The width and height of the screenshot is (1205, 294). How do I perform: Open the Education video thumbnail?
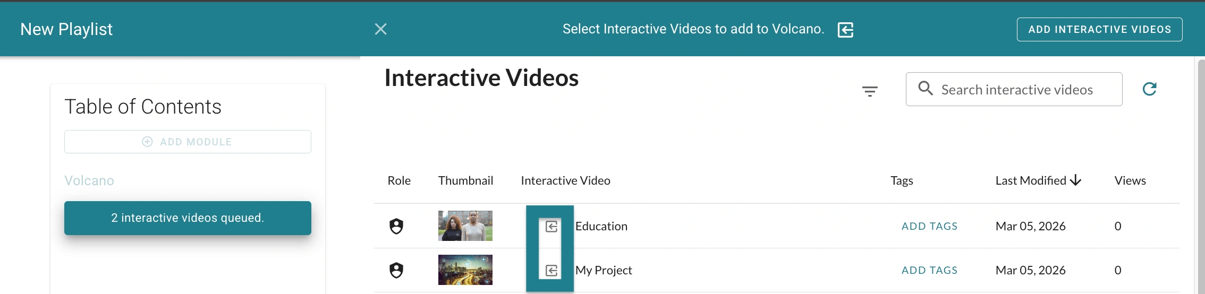pos(465,226)
